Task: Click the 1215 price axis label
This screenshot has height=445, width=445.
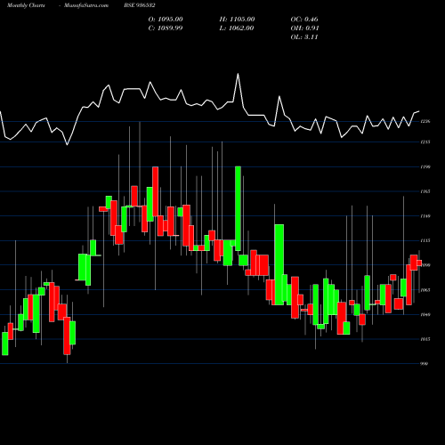Action: [x=425, y=142]
